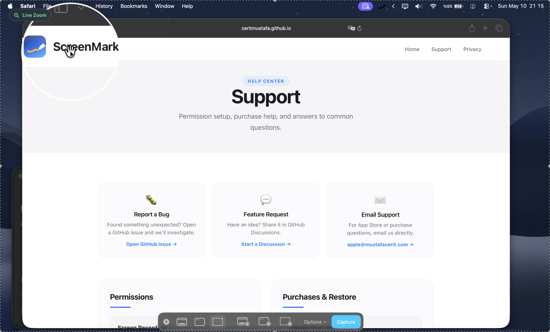Screen dimensions: 550x332
Task: Open the Wi-Fi menu bar icon
Action: pyautogui.click(x=433, y=6)
